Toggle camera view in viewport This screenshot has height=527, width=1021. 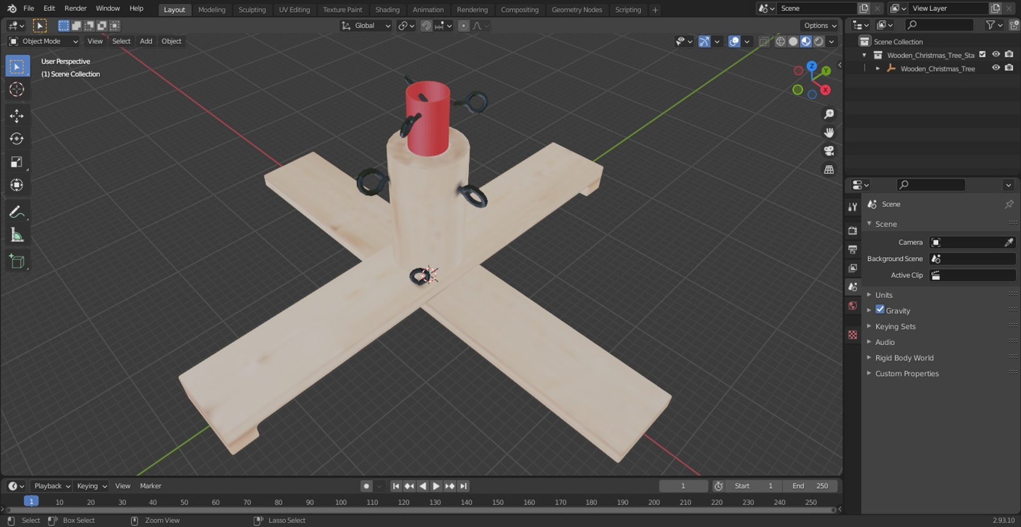pyautogui.click(x=828, y=151)
